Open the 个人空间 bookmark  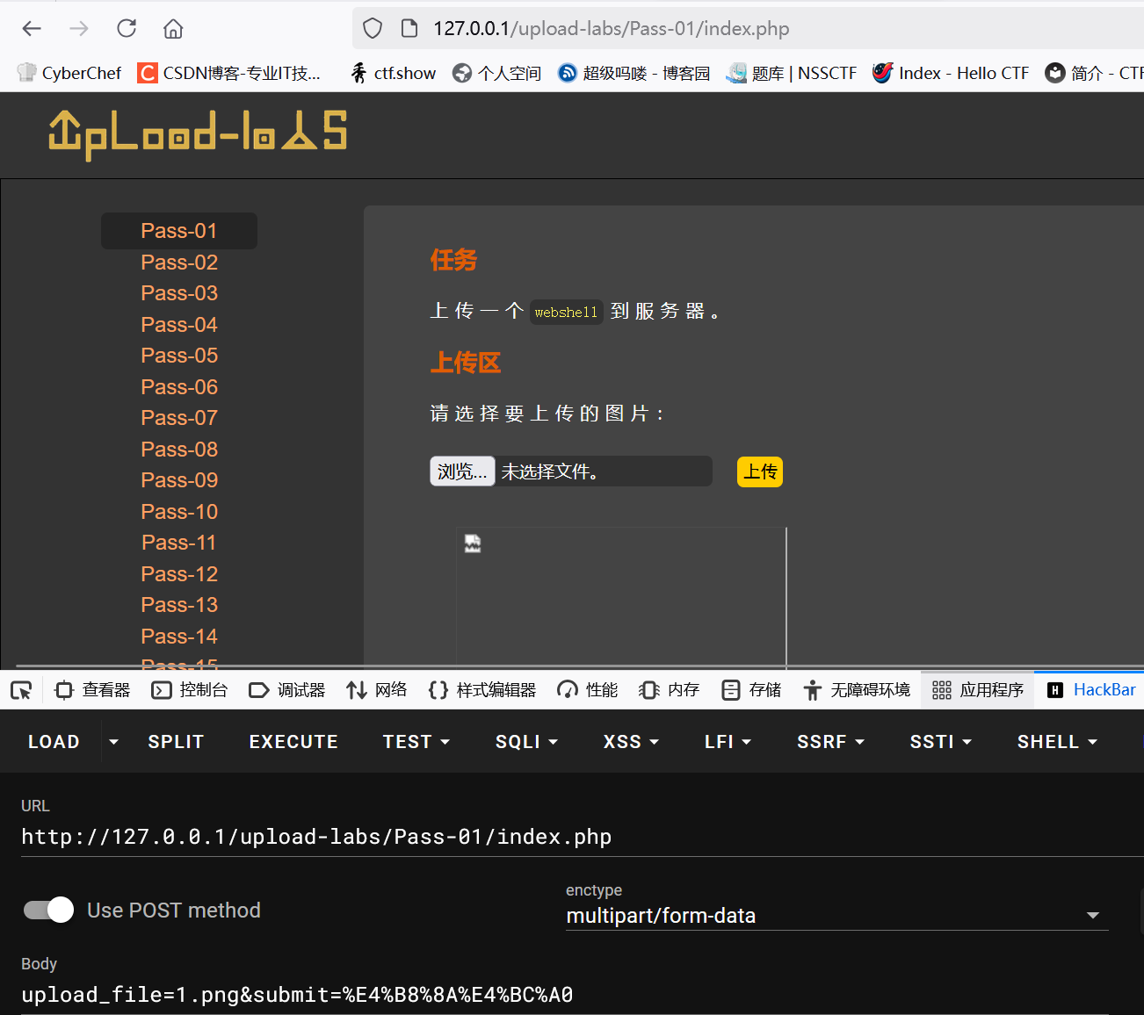click(x=496, y=73)
